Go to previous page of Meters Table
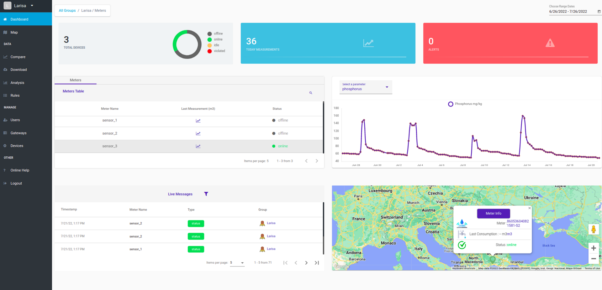602x290 pixels. 306,161
